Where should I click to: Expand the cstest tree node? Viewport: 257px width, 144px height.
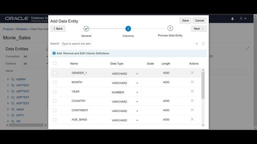(x=8, y=109)
